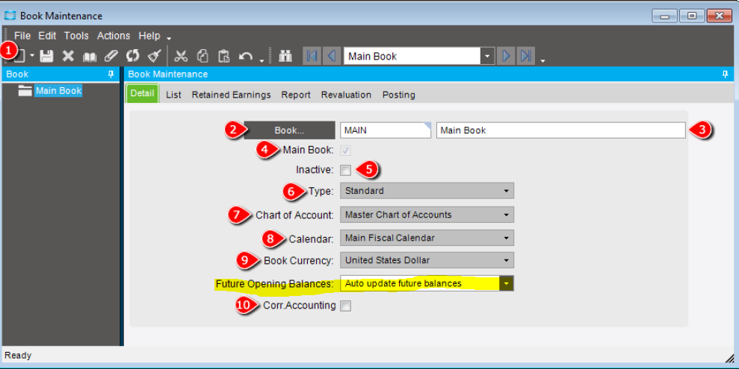Open the Tools menu
Image resolution: width=739 pixels, height=369 pixels.
[76, 36]
